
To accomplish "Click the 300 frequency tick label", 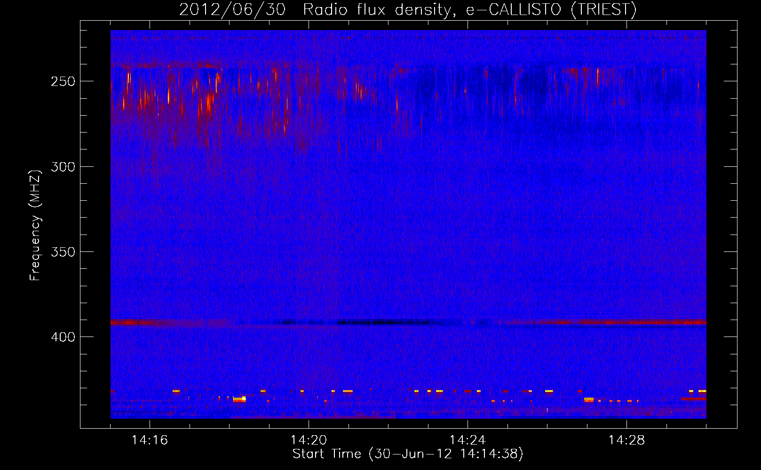I will point(63,167).
